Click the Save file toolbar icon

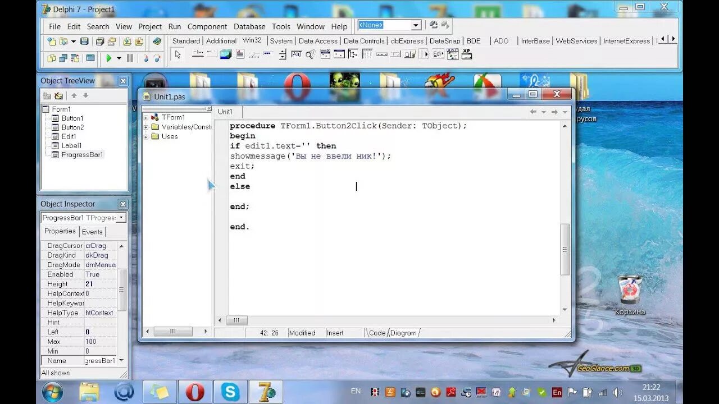(x=84, y=41)
